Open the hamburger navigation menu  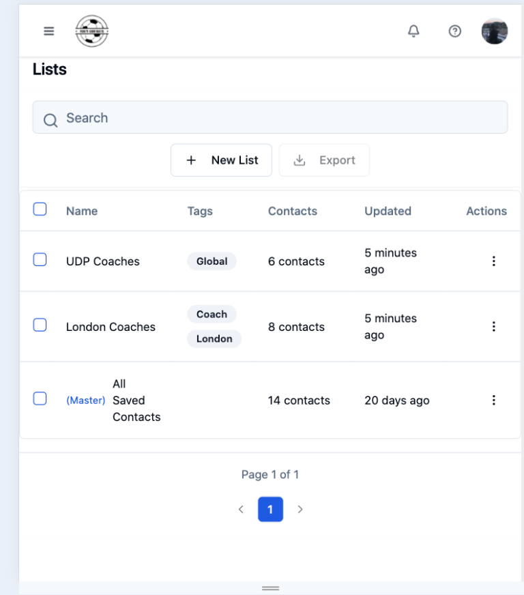(x=48, y=30)
